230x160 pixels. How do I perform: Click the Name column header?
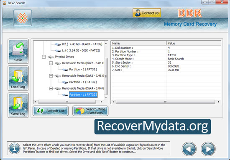point(138,43)
